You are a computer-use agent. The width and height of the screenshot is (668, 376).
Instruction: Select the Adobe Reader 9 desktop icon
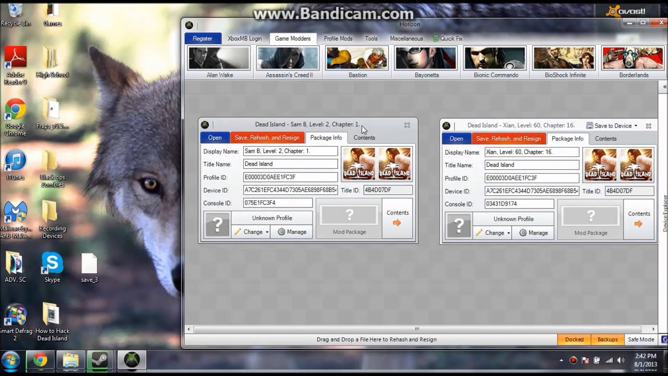coord(16,66)
